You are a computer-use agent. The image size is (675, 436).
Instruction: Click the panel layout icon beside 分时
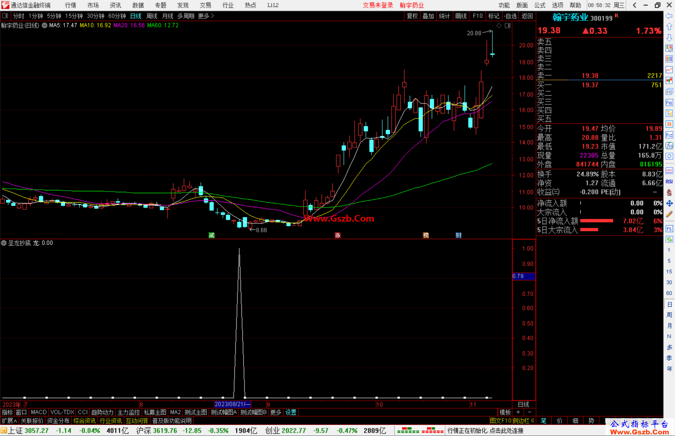5,16
